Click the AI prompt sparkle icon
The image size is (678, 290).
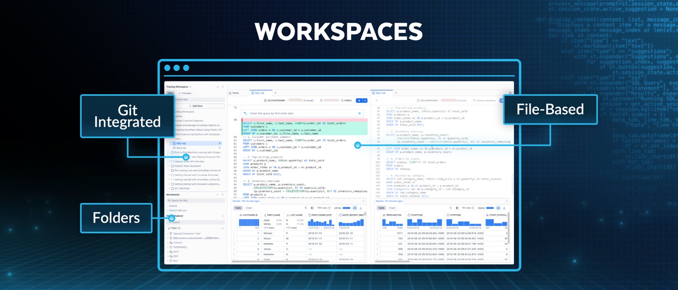tap(245, 113)
